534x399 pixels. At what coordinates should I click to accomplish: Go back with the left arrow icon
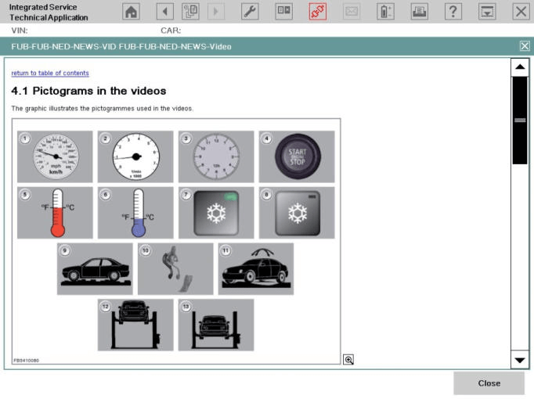pyautogui.click(x=164, y=12)
